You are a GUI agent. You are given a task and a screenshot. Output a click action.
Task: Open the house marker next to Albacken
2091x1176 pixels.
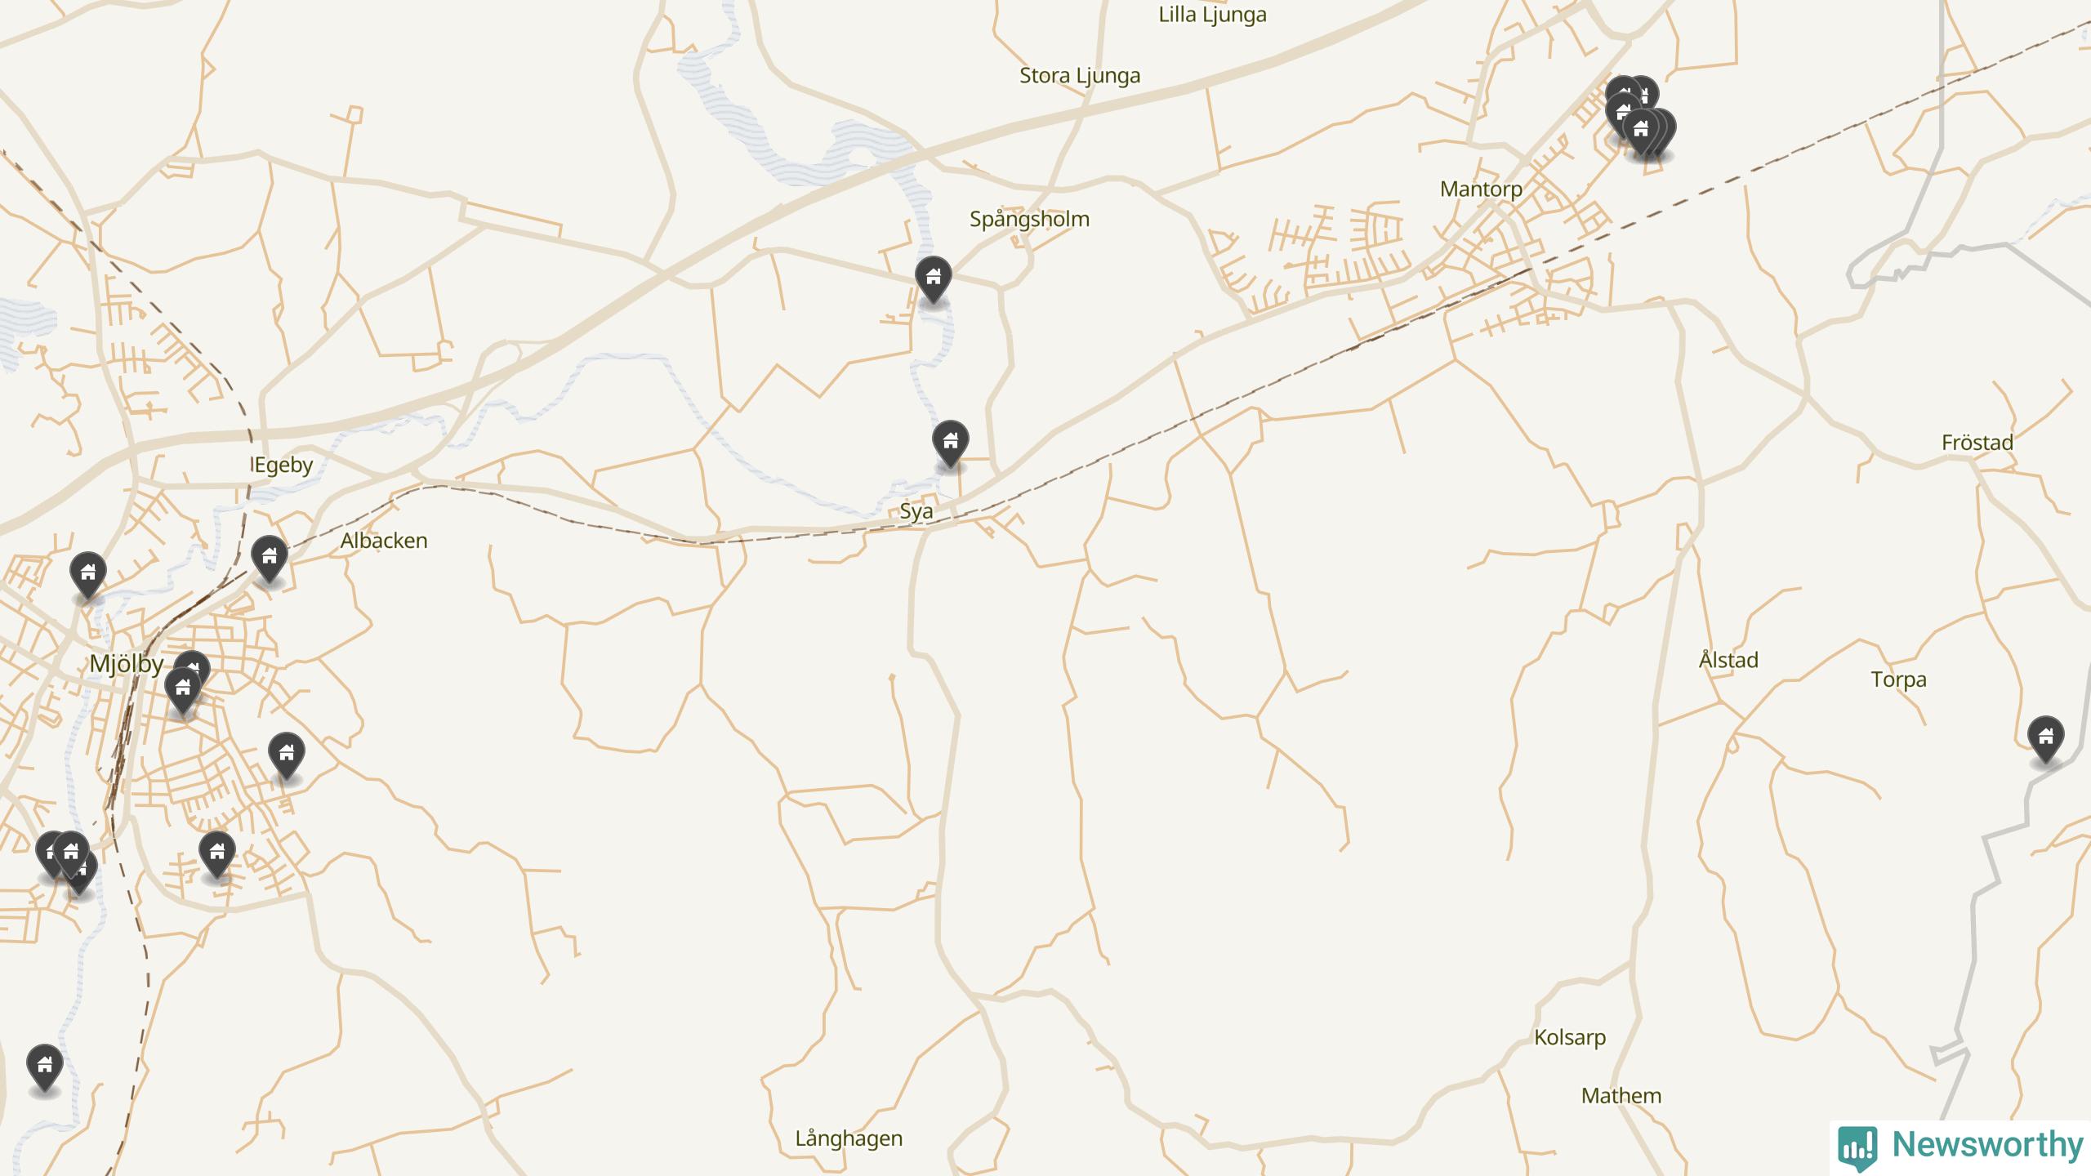click(x=269, y=559)
